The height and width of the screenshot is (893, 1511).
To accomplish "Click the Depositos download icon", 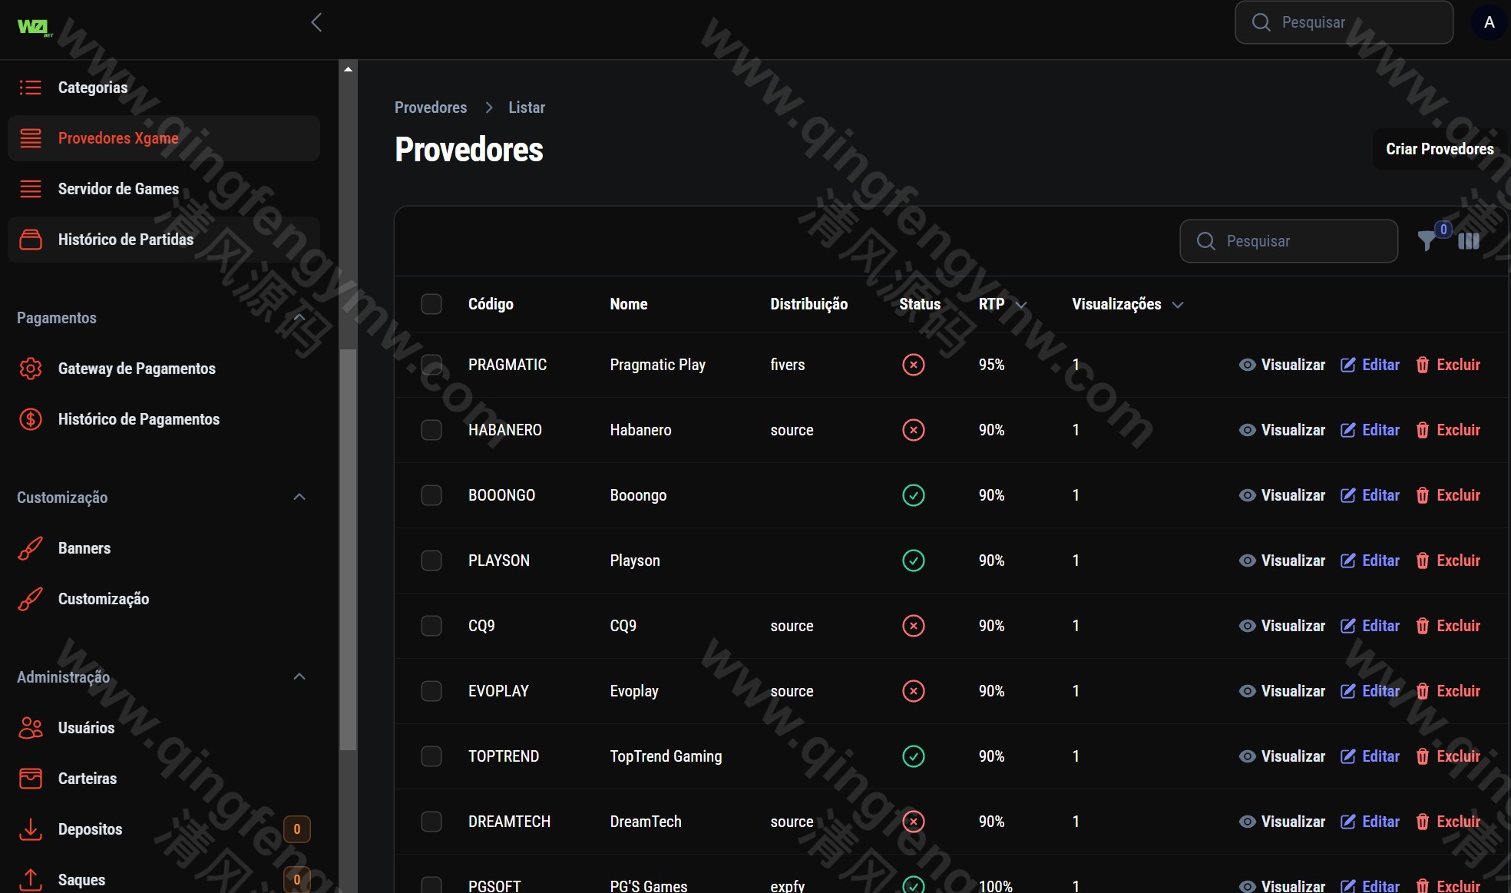I will pyautogui.click(x=31, y=829).
